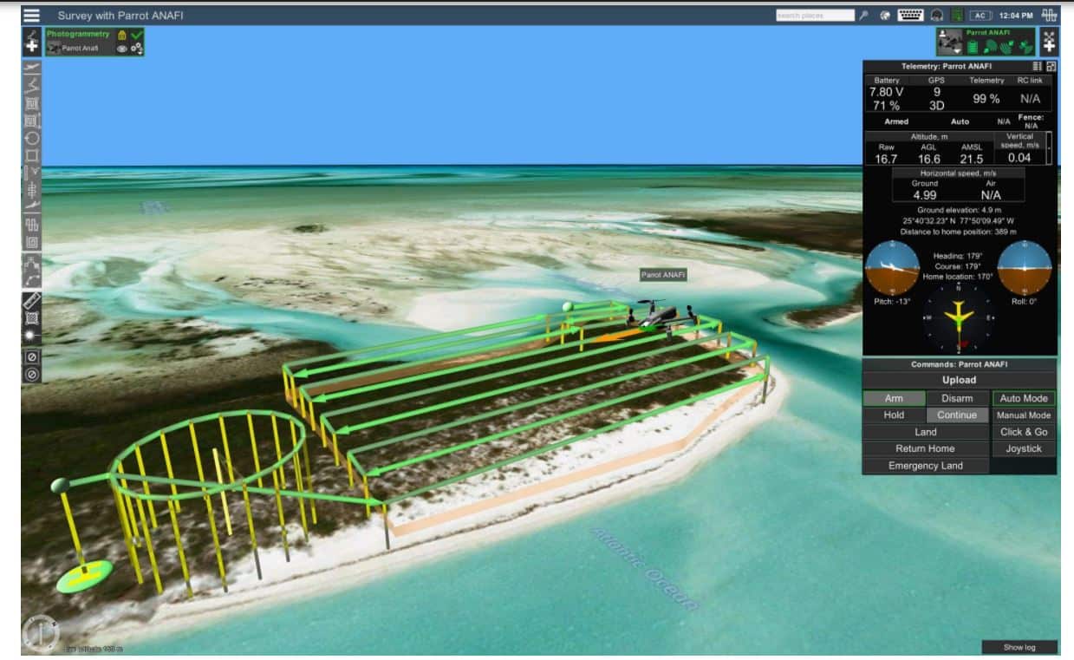Click the heading compass with yellow plane
Image resolution: width=1074 pixels, height=660 pixels.
[x=959, y=318]
